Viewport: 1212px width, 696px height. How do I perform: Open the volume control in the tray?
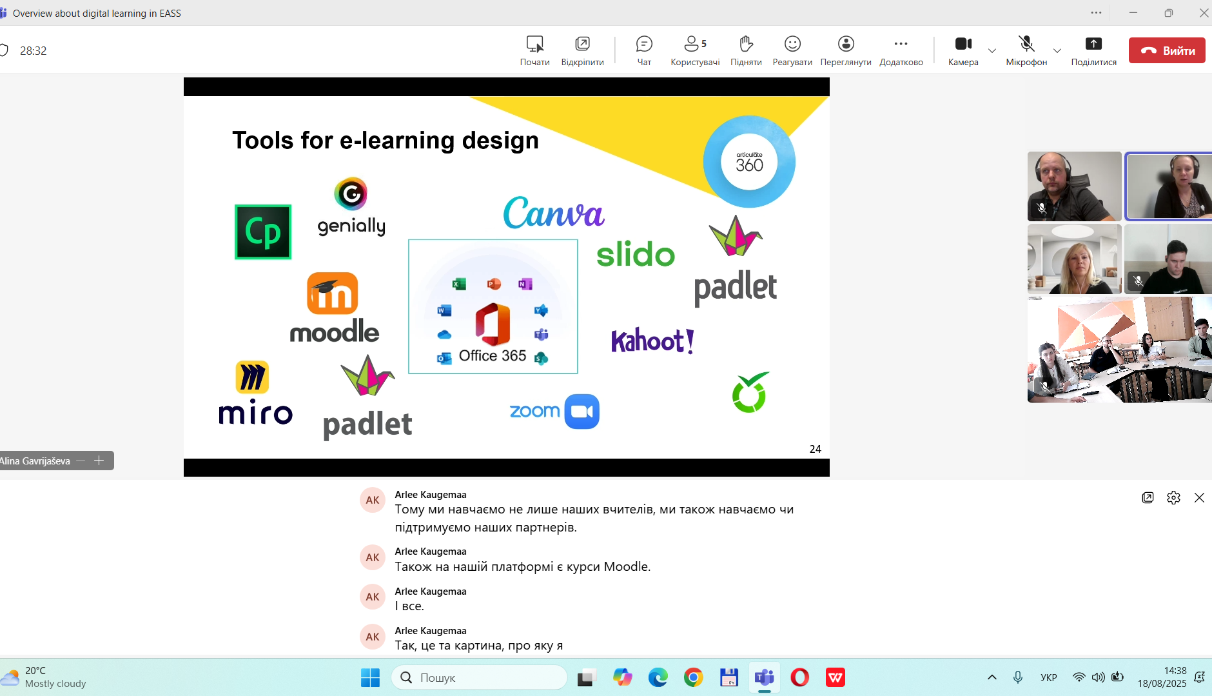(1098, 677)
